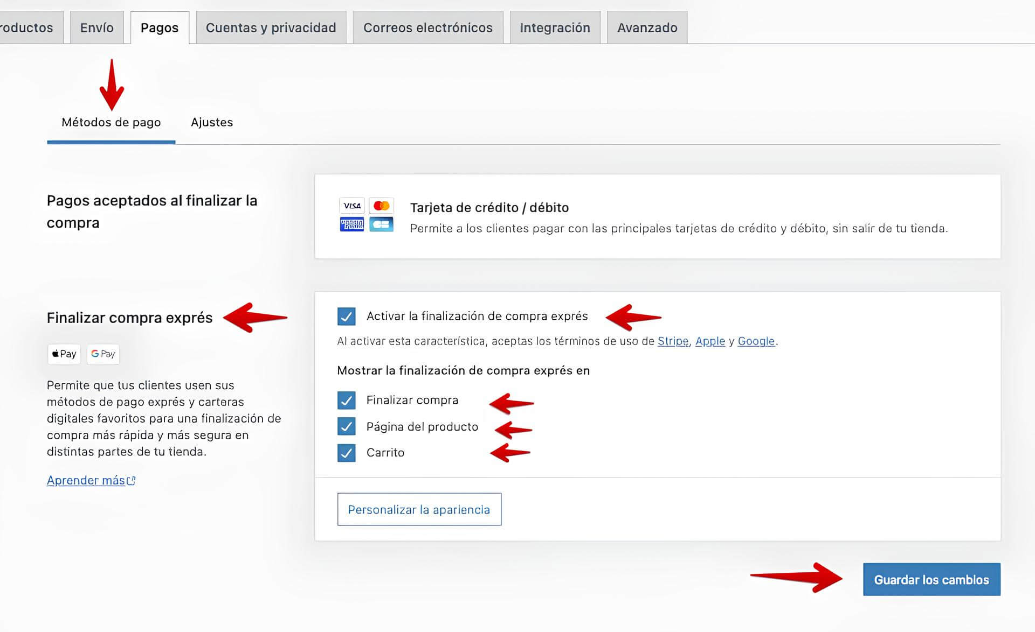Select the Ajustes sub-tab

[x=212, y=122]
